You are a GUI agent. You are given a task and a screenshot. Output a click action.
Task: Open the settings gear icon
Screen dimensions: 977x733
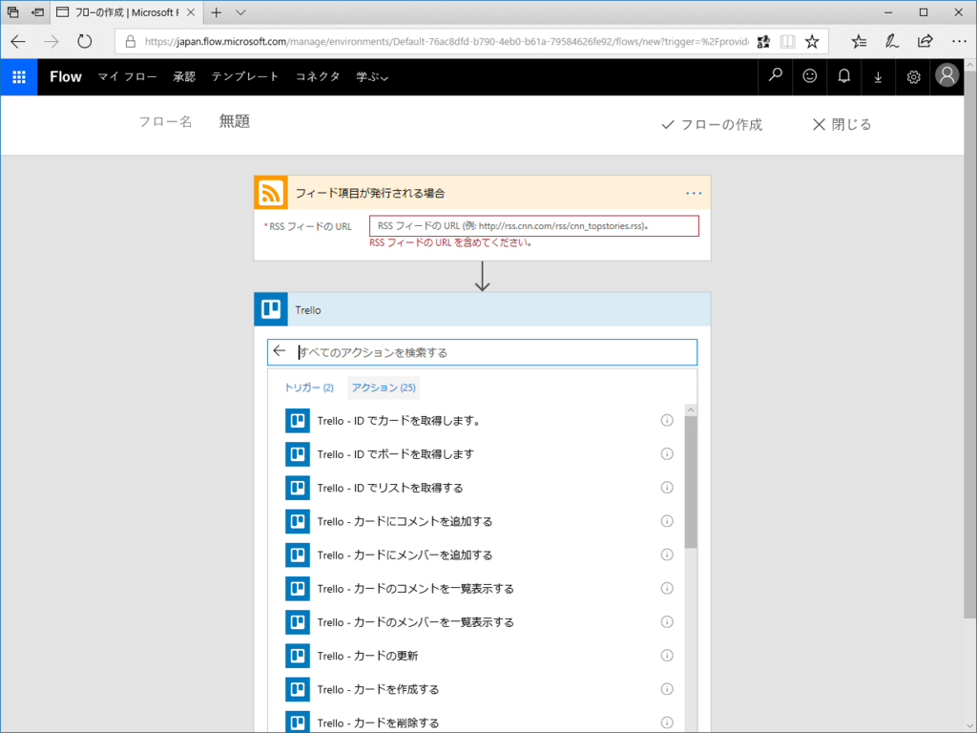(913, 76)
